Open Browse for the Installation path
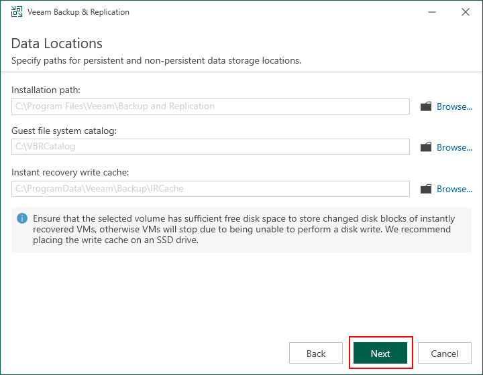Screen dimensions: 483x375 pos(454,106)
